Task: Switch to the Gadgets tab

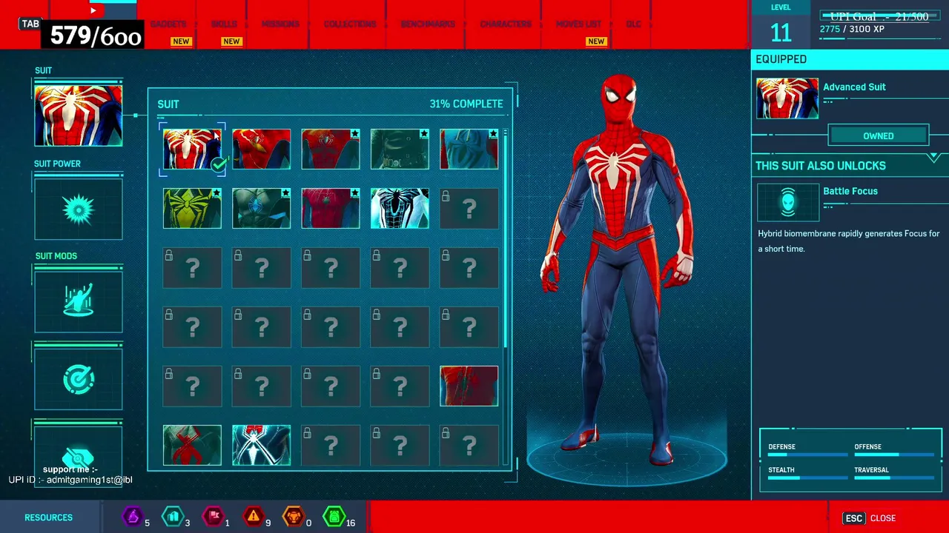Action: [168, 24]
